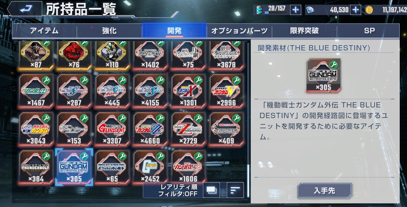Select the Gundam ZZ material with ×4660
Image resolution: width=407 pixels, height=207 pixels.
coord(150,129)
